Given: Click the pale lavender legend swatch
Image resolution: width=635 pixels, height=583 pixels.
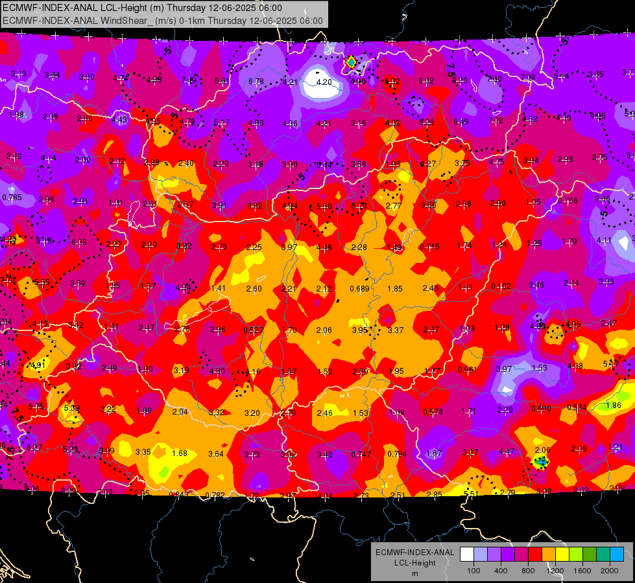Looking at the screenshot, I should pyautogui.click(x=481, y=554).
